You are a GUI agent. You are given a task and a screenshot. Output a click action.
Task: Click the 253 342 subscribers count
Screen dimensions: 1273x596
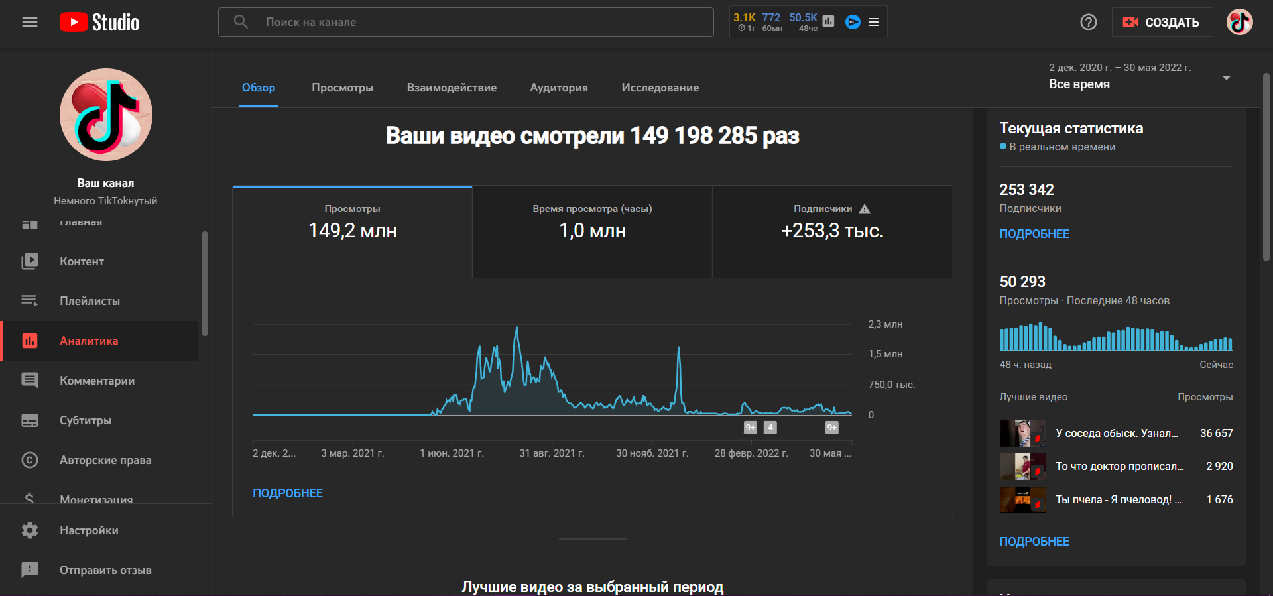coord(1026,190)
